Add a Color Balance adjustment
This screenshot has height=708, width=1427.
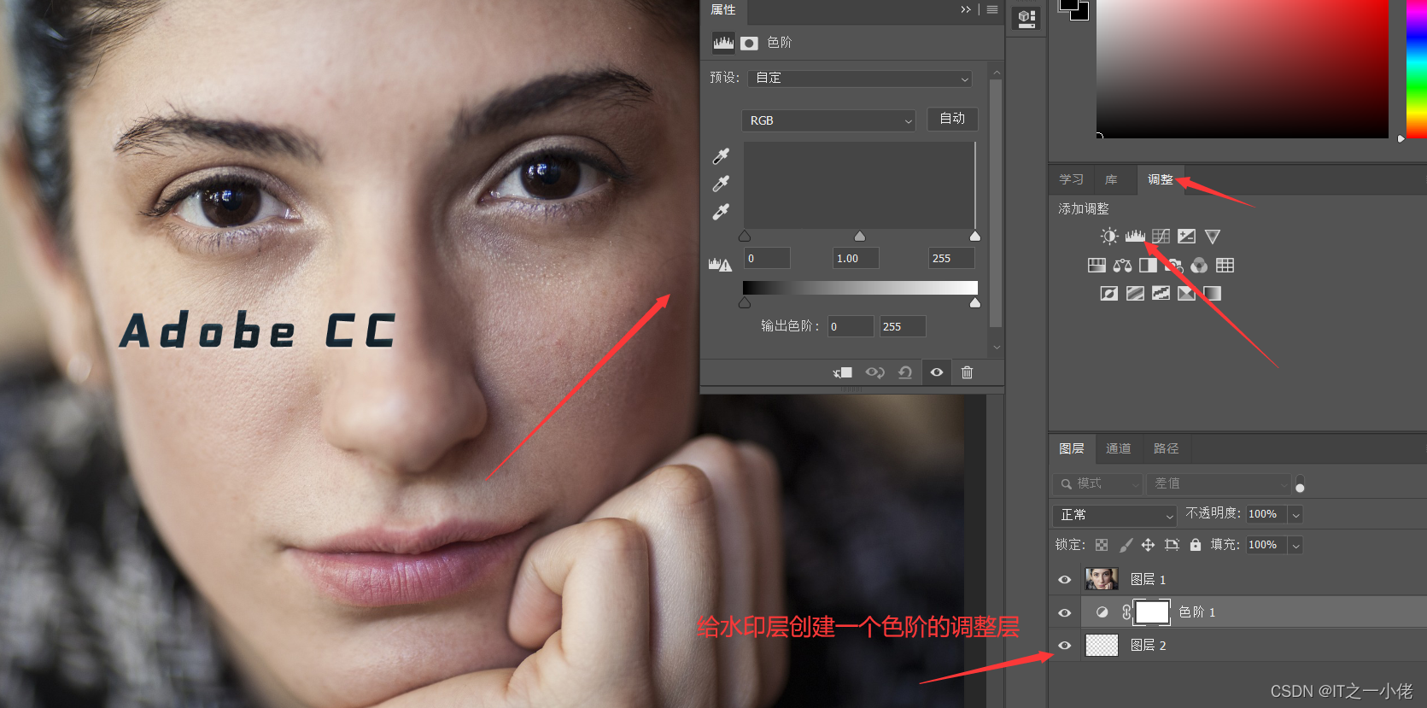click(1122, 266)
